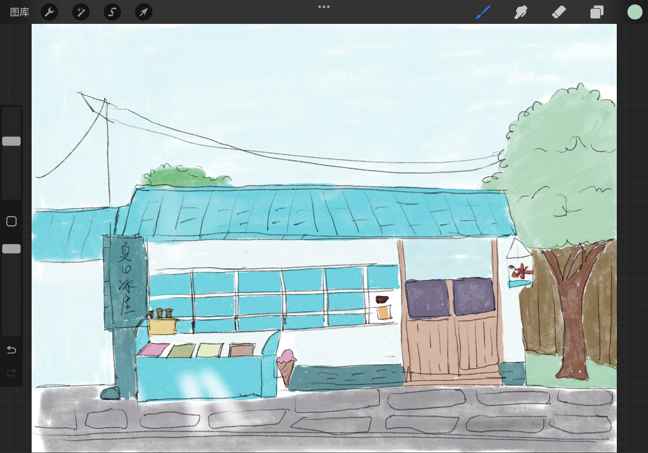Tap the brush size slider handle

tap(11, 141)
